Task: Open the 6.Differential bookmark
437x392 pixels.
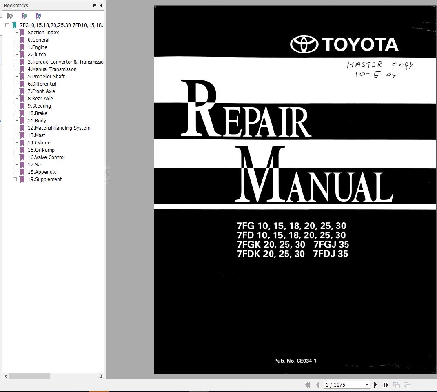Action: point(42,84)
